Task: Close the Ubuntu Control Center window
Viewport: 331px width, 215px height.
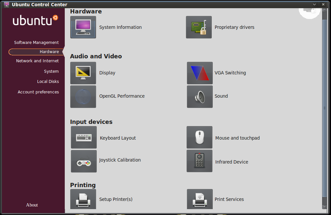Action: (x=323, y=4)
